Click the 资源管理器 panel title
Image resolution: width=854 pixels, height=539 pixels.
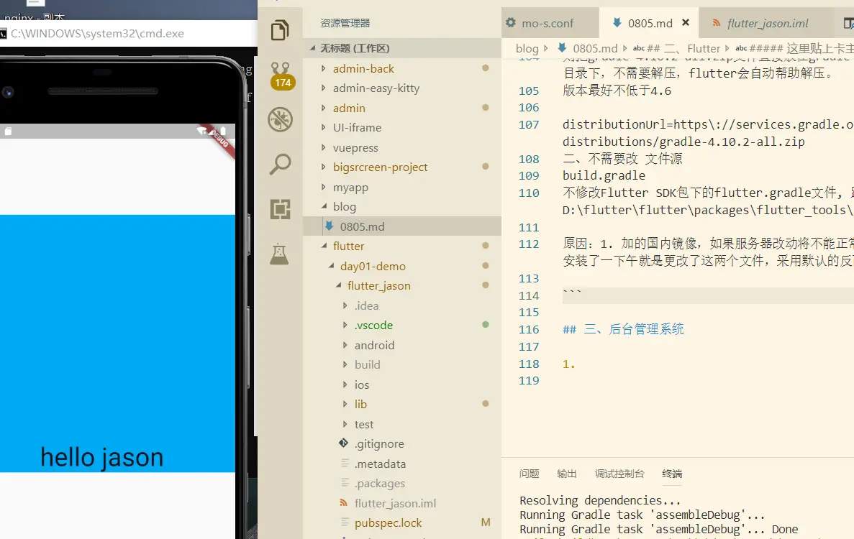click(x=345, y=24)
